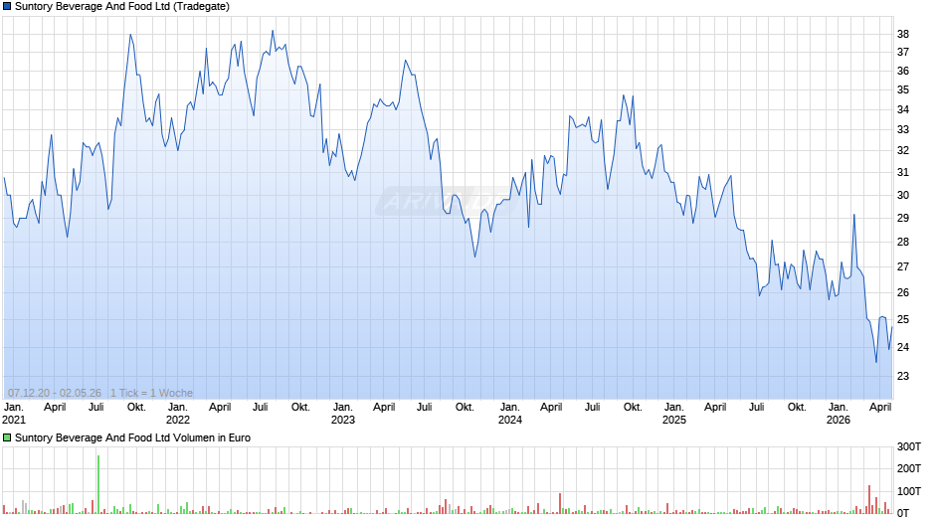The width and height of the screenshot is (935, 523).
Task: Click price axis label 28
Action: 903,243
